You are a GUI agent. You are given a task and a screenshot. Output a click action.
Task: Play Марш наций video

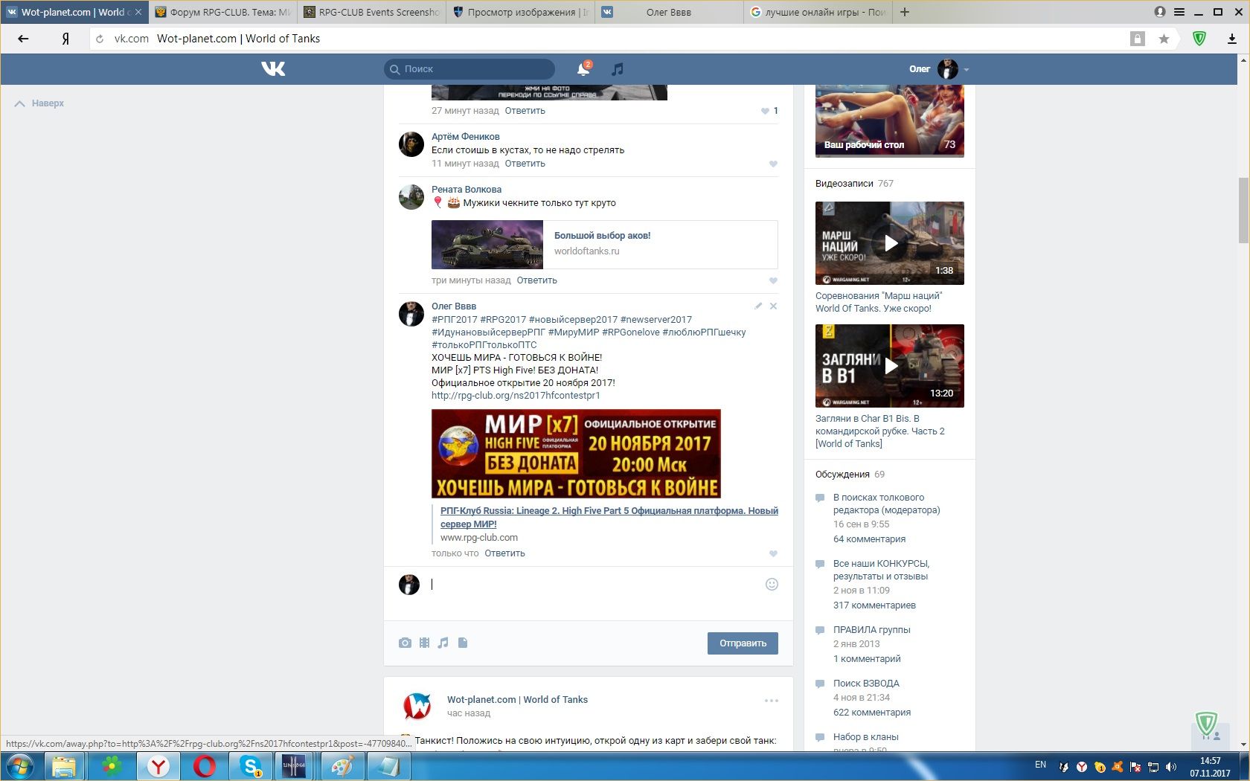click(x=890, y=243)
